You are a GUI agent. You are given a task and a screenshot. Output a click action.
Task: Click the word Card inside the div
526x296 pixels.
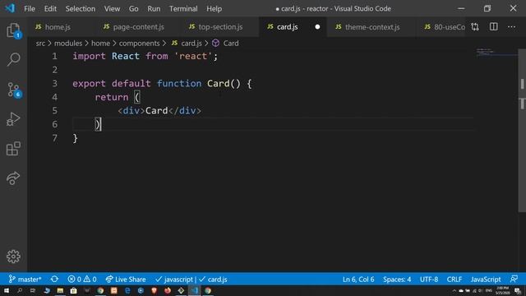point(156,110)
